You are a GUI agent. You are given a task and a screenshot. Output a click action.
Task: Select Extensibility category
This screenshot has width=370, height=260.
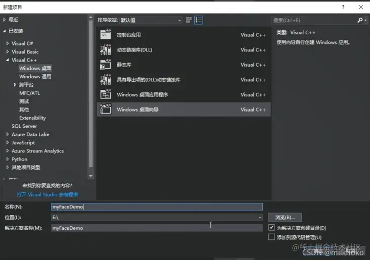pyautogui.click(x=32, y=118)
